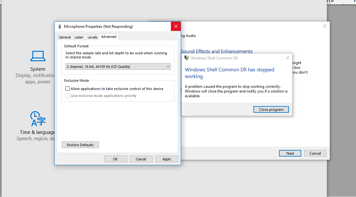Confirm Microphone Properties with OK
Viewport: 356px width, 197px height.
point(115,159)
